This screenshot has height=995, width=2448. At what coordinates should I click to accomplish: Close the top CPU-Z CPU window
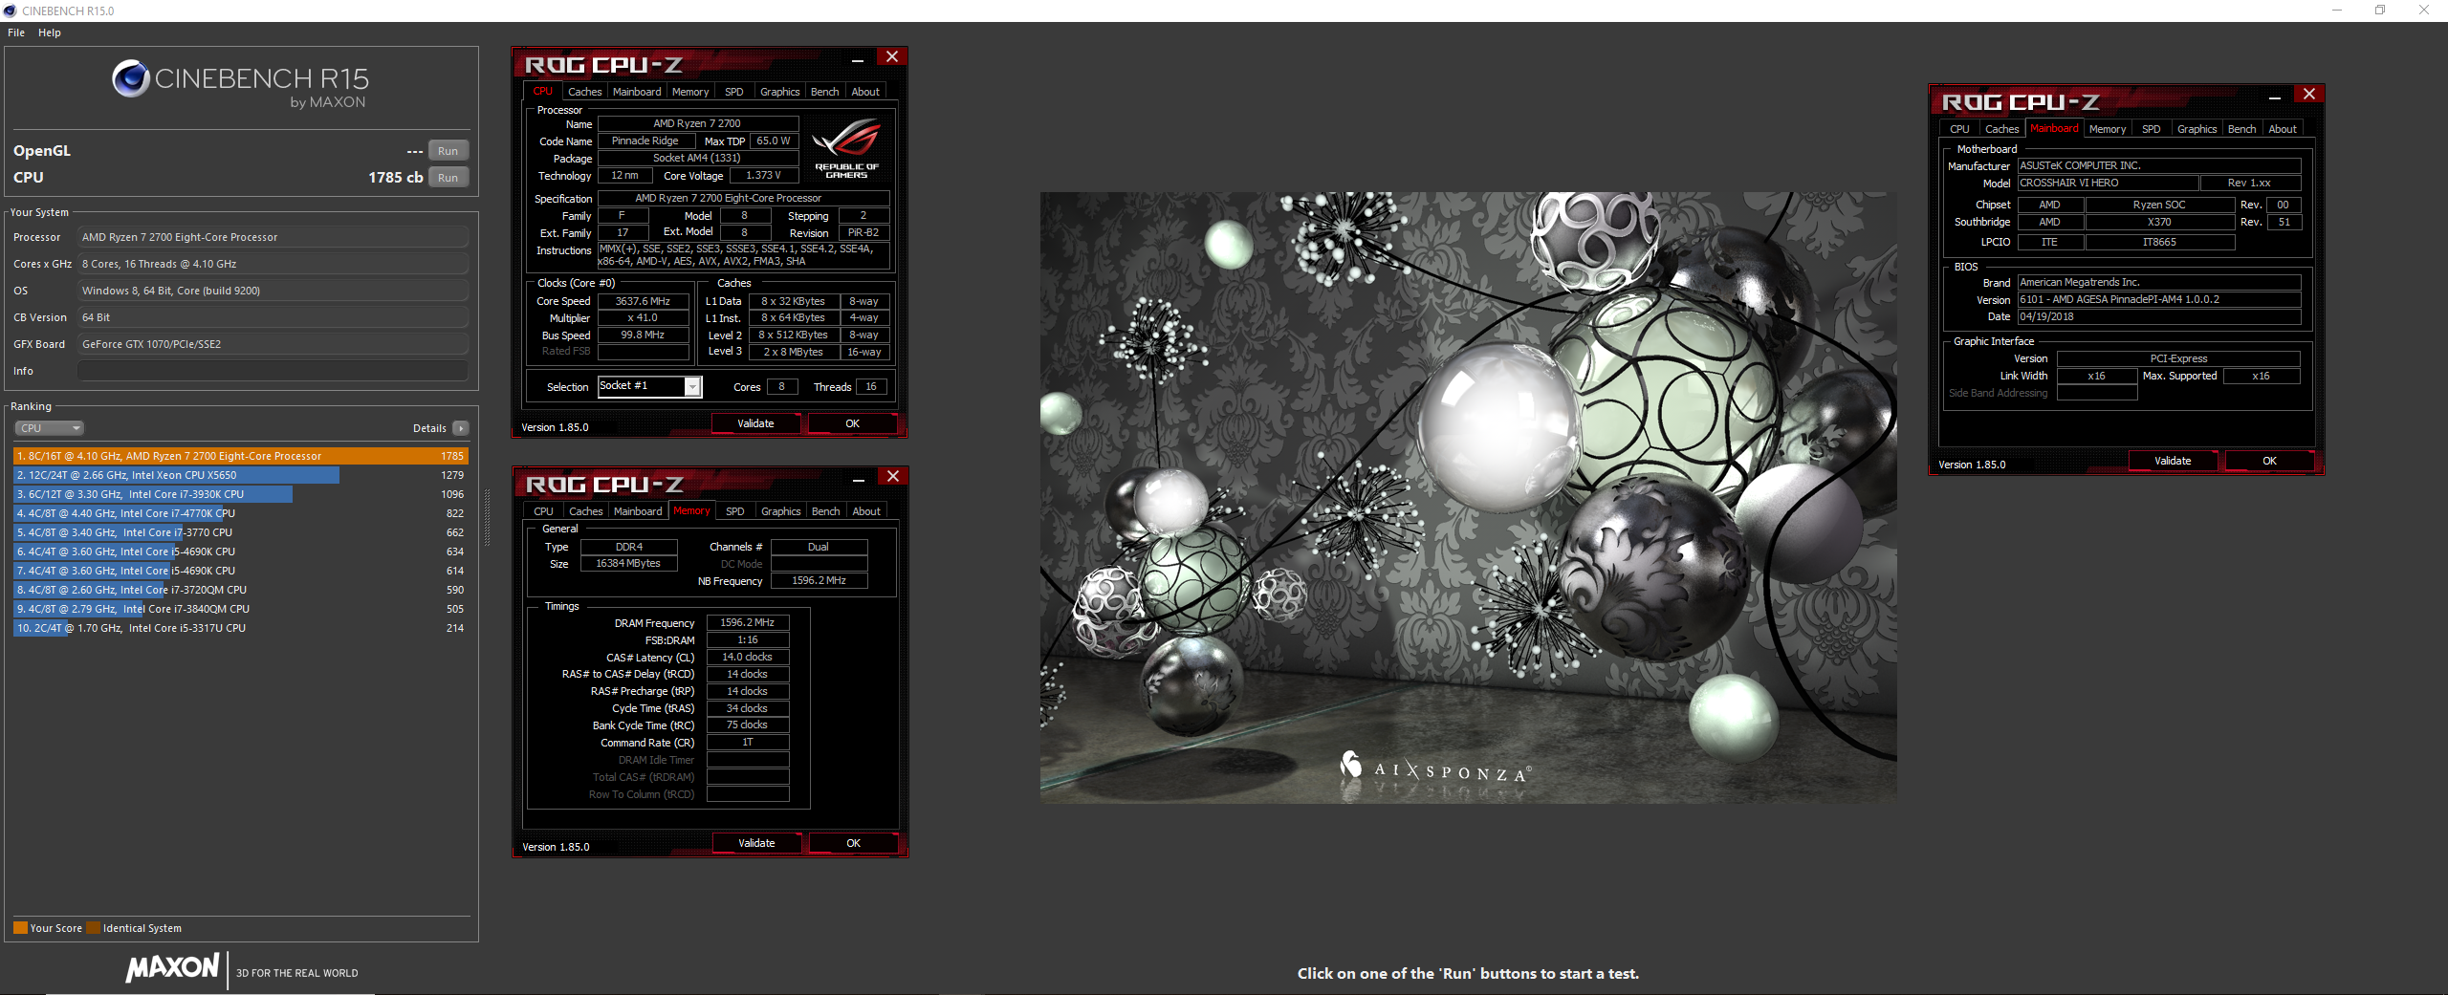click(x=892, y=56)
